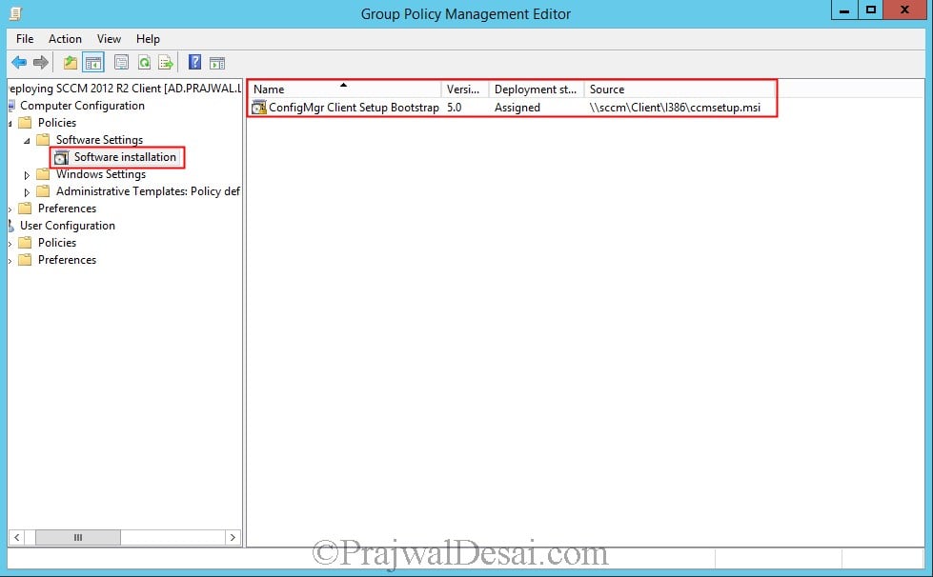This screenshot has width=933, height=577.
Task: Close the Group Policy Management Editor window
Action: coord(904,10)
